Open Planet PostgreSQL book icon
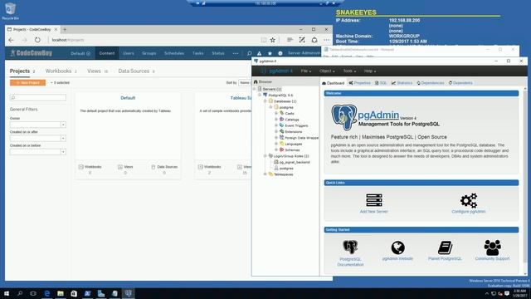 (x=445, y=248)
